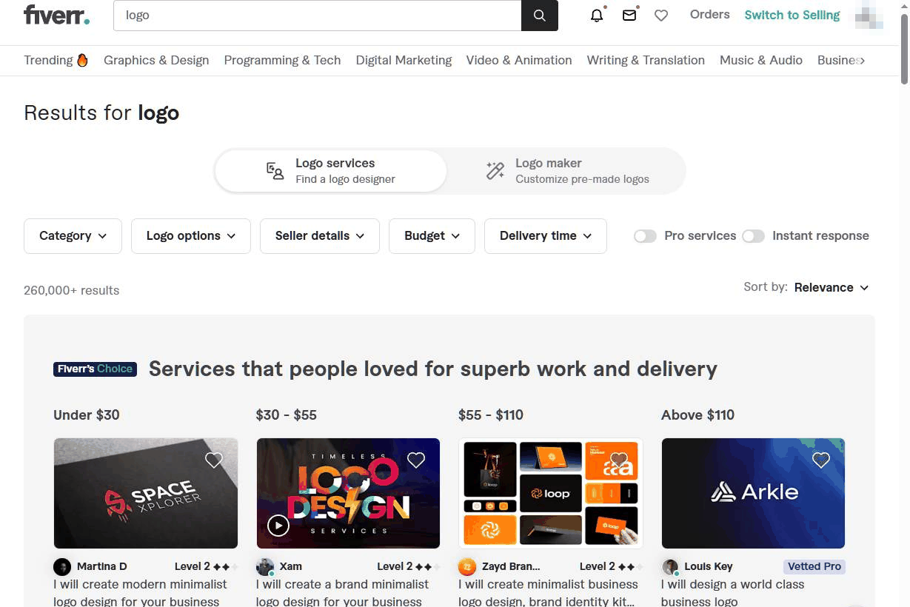This screenshot has height=607, width=910.
Task: Go to Orders page
Action: click(709, 15)
